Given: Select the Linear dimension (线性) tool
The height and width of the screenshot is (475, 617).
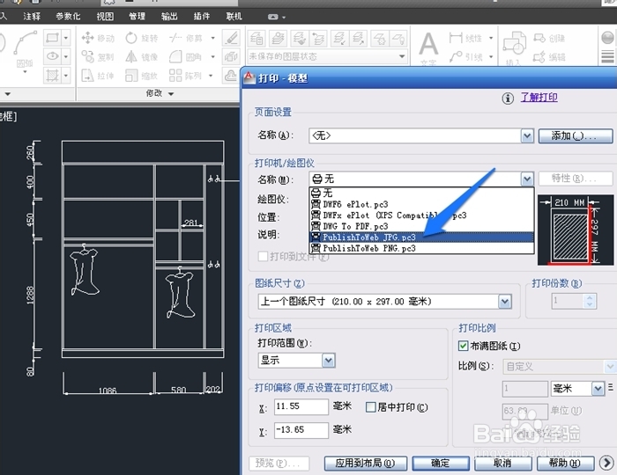Looking at the screenshot, I should (x=467, y=38).
